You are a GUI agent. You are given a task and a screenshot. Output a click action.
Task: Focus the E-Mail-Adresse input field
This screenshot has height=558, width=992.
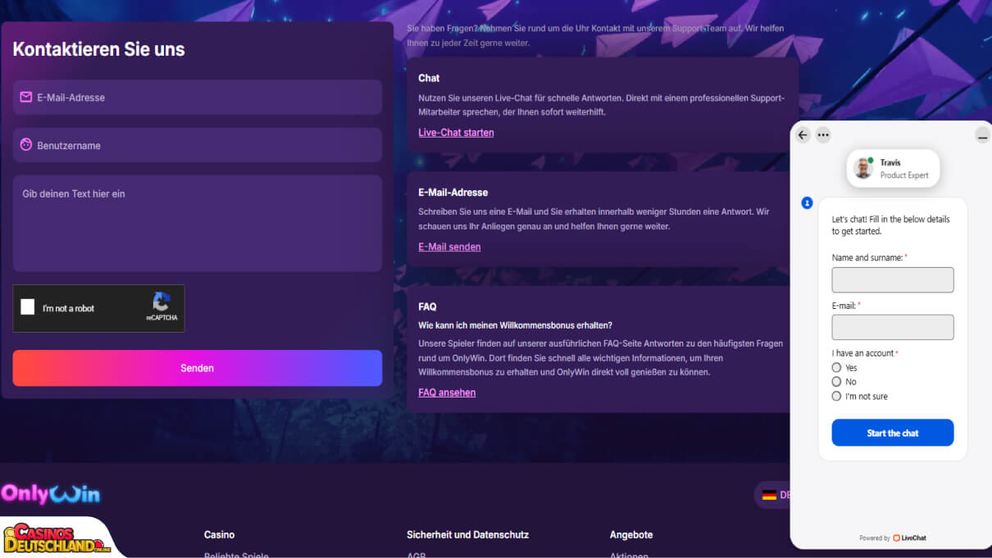[198, 98]
